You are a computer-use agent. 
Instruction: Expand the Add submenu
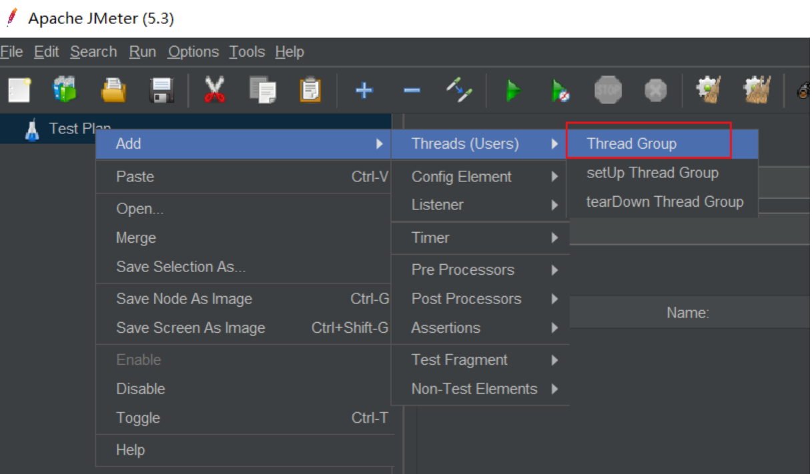244,143
